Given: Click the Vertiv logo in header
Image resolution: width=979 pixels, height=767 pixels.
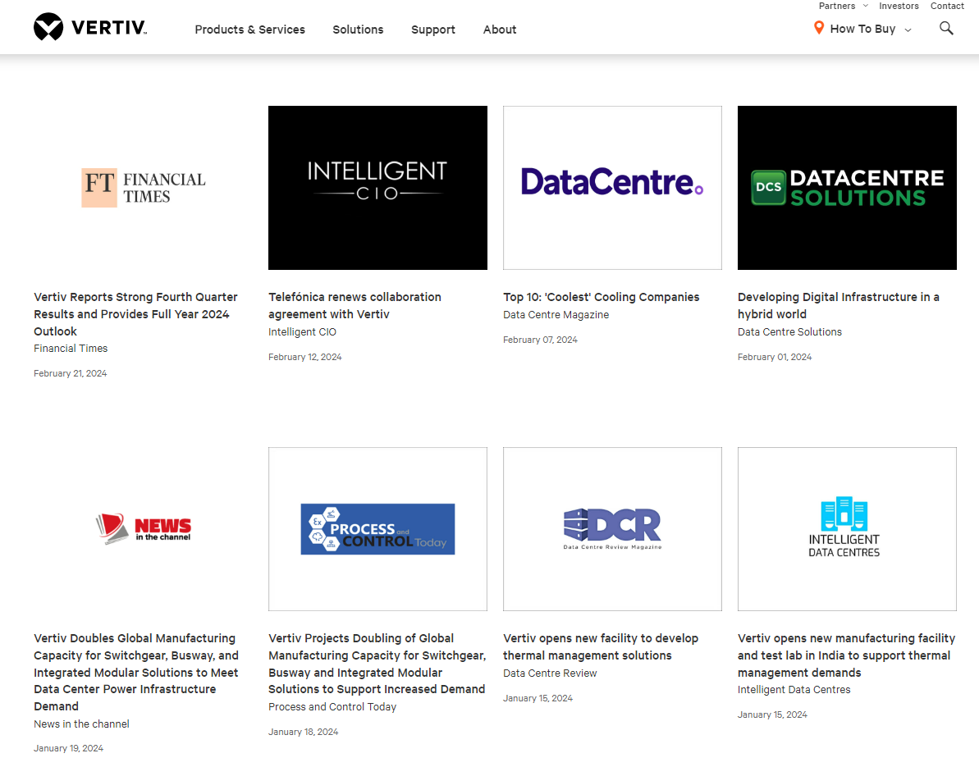Looking at the screenshot, I should click(90, 27).
